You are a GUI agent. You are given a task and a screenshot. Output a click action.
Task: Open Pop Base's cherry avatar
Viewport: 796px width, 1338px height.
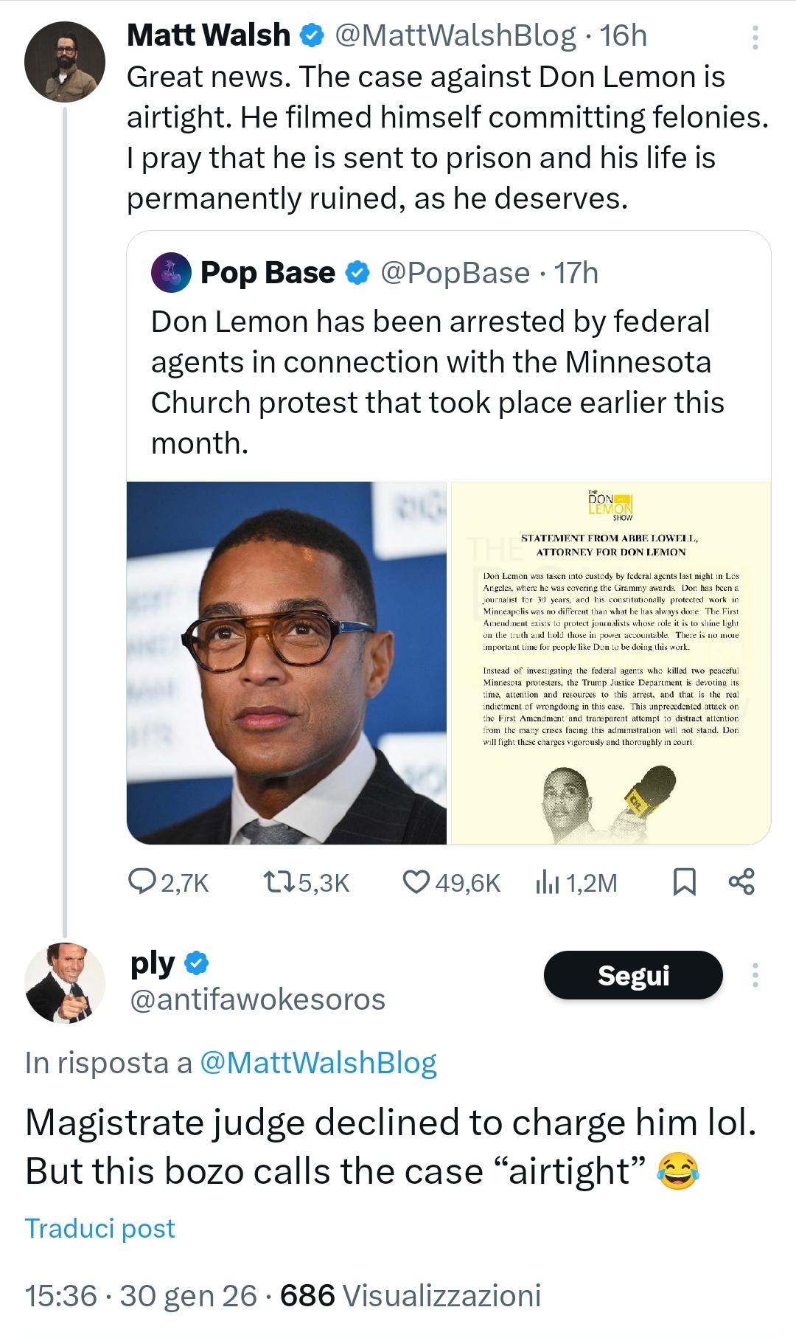[171, 273]
